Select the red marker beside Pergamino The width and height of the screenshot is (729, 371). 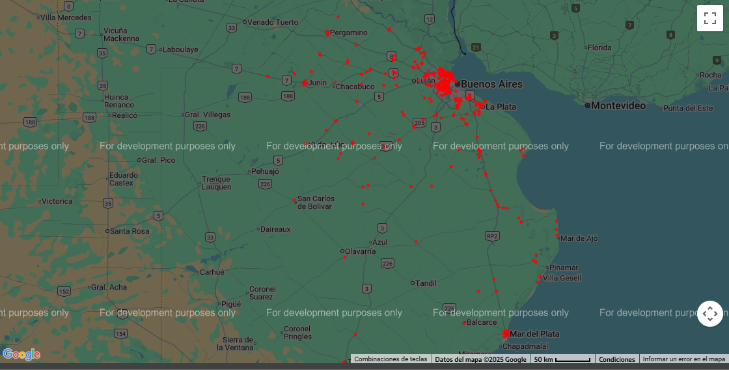click(x=327, y=33)
